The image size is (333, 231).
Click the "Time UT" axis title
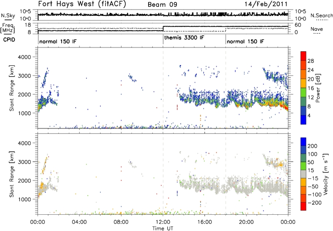pos(163,228)
